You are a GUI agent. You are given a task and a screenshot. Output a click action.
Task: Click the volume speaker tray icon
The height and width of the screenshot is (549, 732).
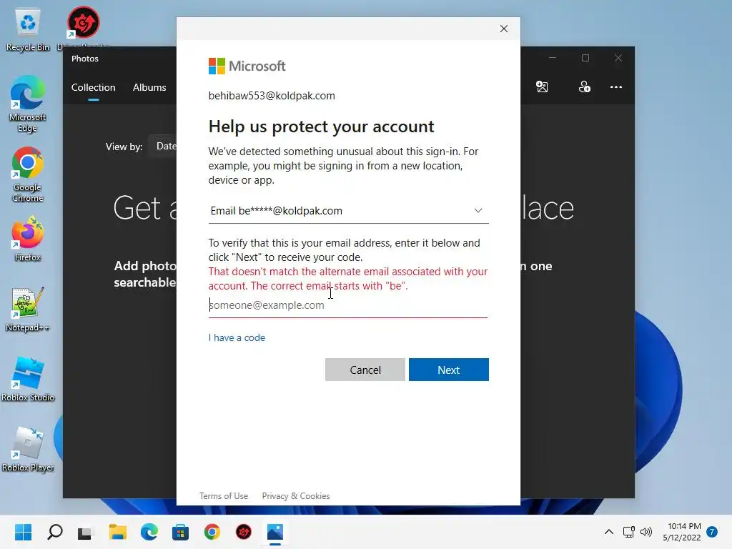[646, 532]
